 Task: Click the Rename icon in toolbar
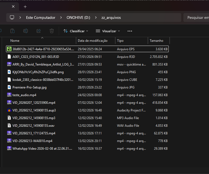[x=26, y=31]
